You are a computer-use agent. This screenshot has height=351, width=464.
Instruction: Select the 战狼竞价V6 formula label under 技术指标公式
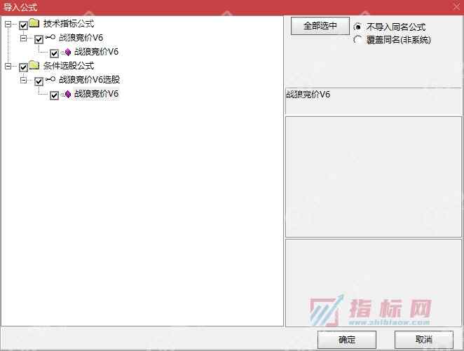click(x=96, y=52)
